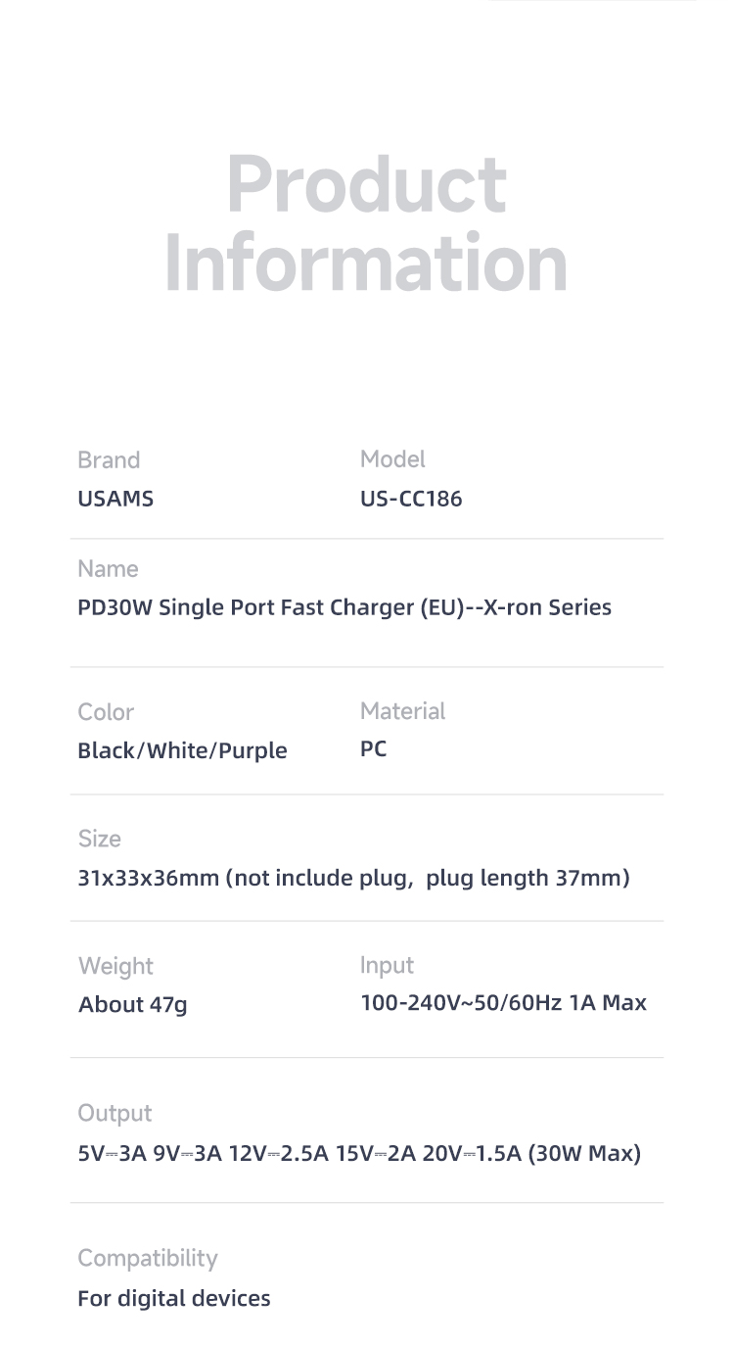Click the Name field label
This screenshot has width=734, height=1346.
pyautogui.click(x=108, y=569)
